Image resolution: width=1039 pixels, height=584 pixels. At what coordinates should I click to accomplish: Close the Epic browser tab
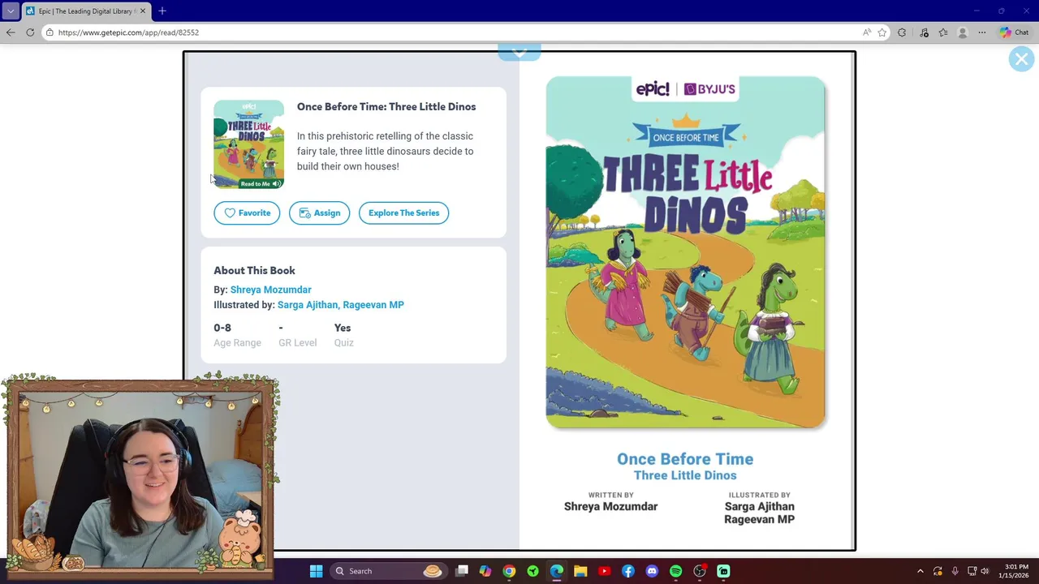pyautogui.click(x=142, y=11)
